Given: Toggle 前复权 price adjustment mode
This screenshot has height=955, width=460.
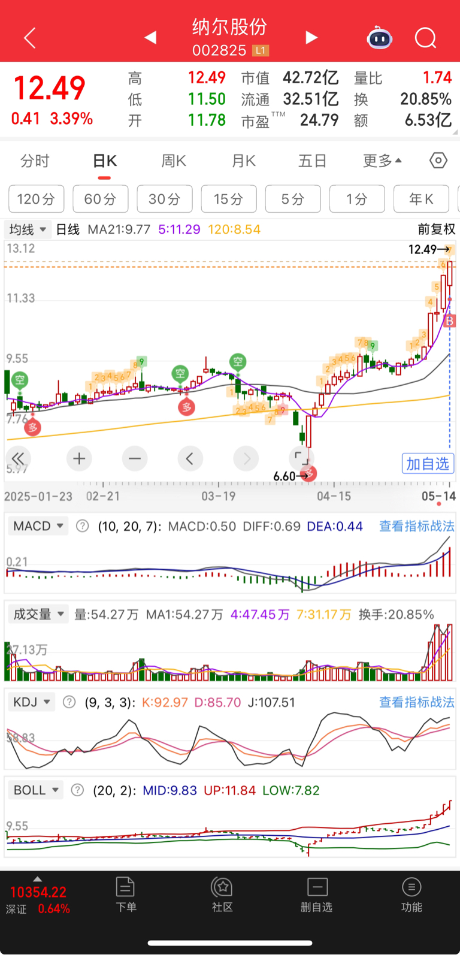Looking at the screenshot, I should (437, 229).
